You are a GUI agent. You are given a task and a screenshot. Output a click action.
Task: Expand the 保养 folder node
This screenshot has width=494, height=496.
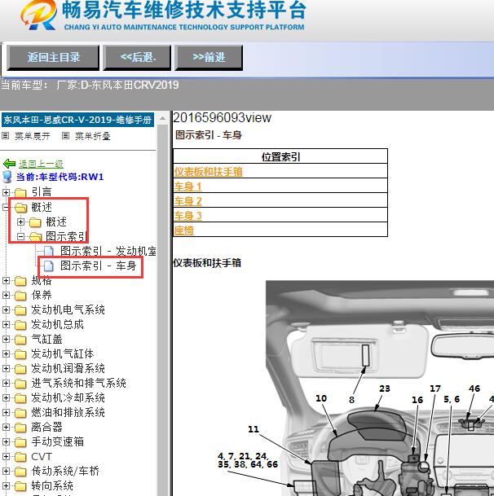tap(6, 295)
